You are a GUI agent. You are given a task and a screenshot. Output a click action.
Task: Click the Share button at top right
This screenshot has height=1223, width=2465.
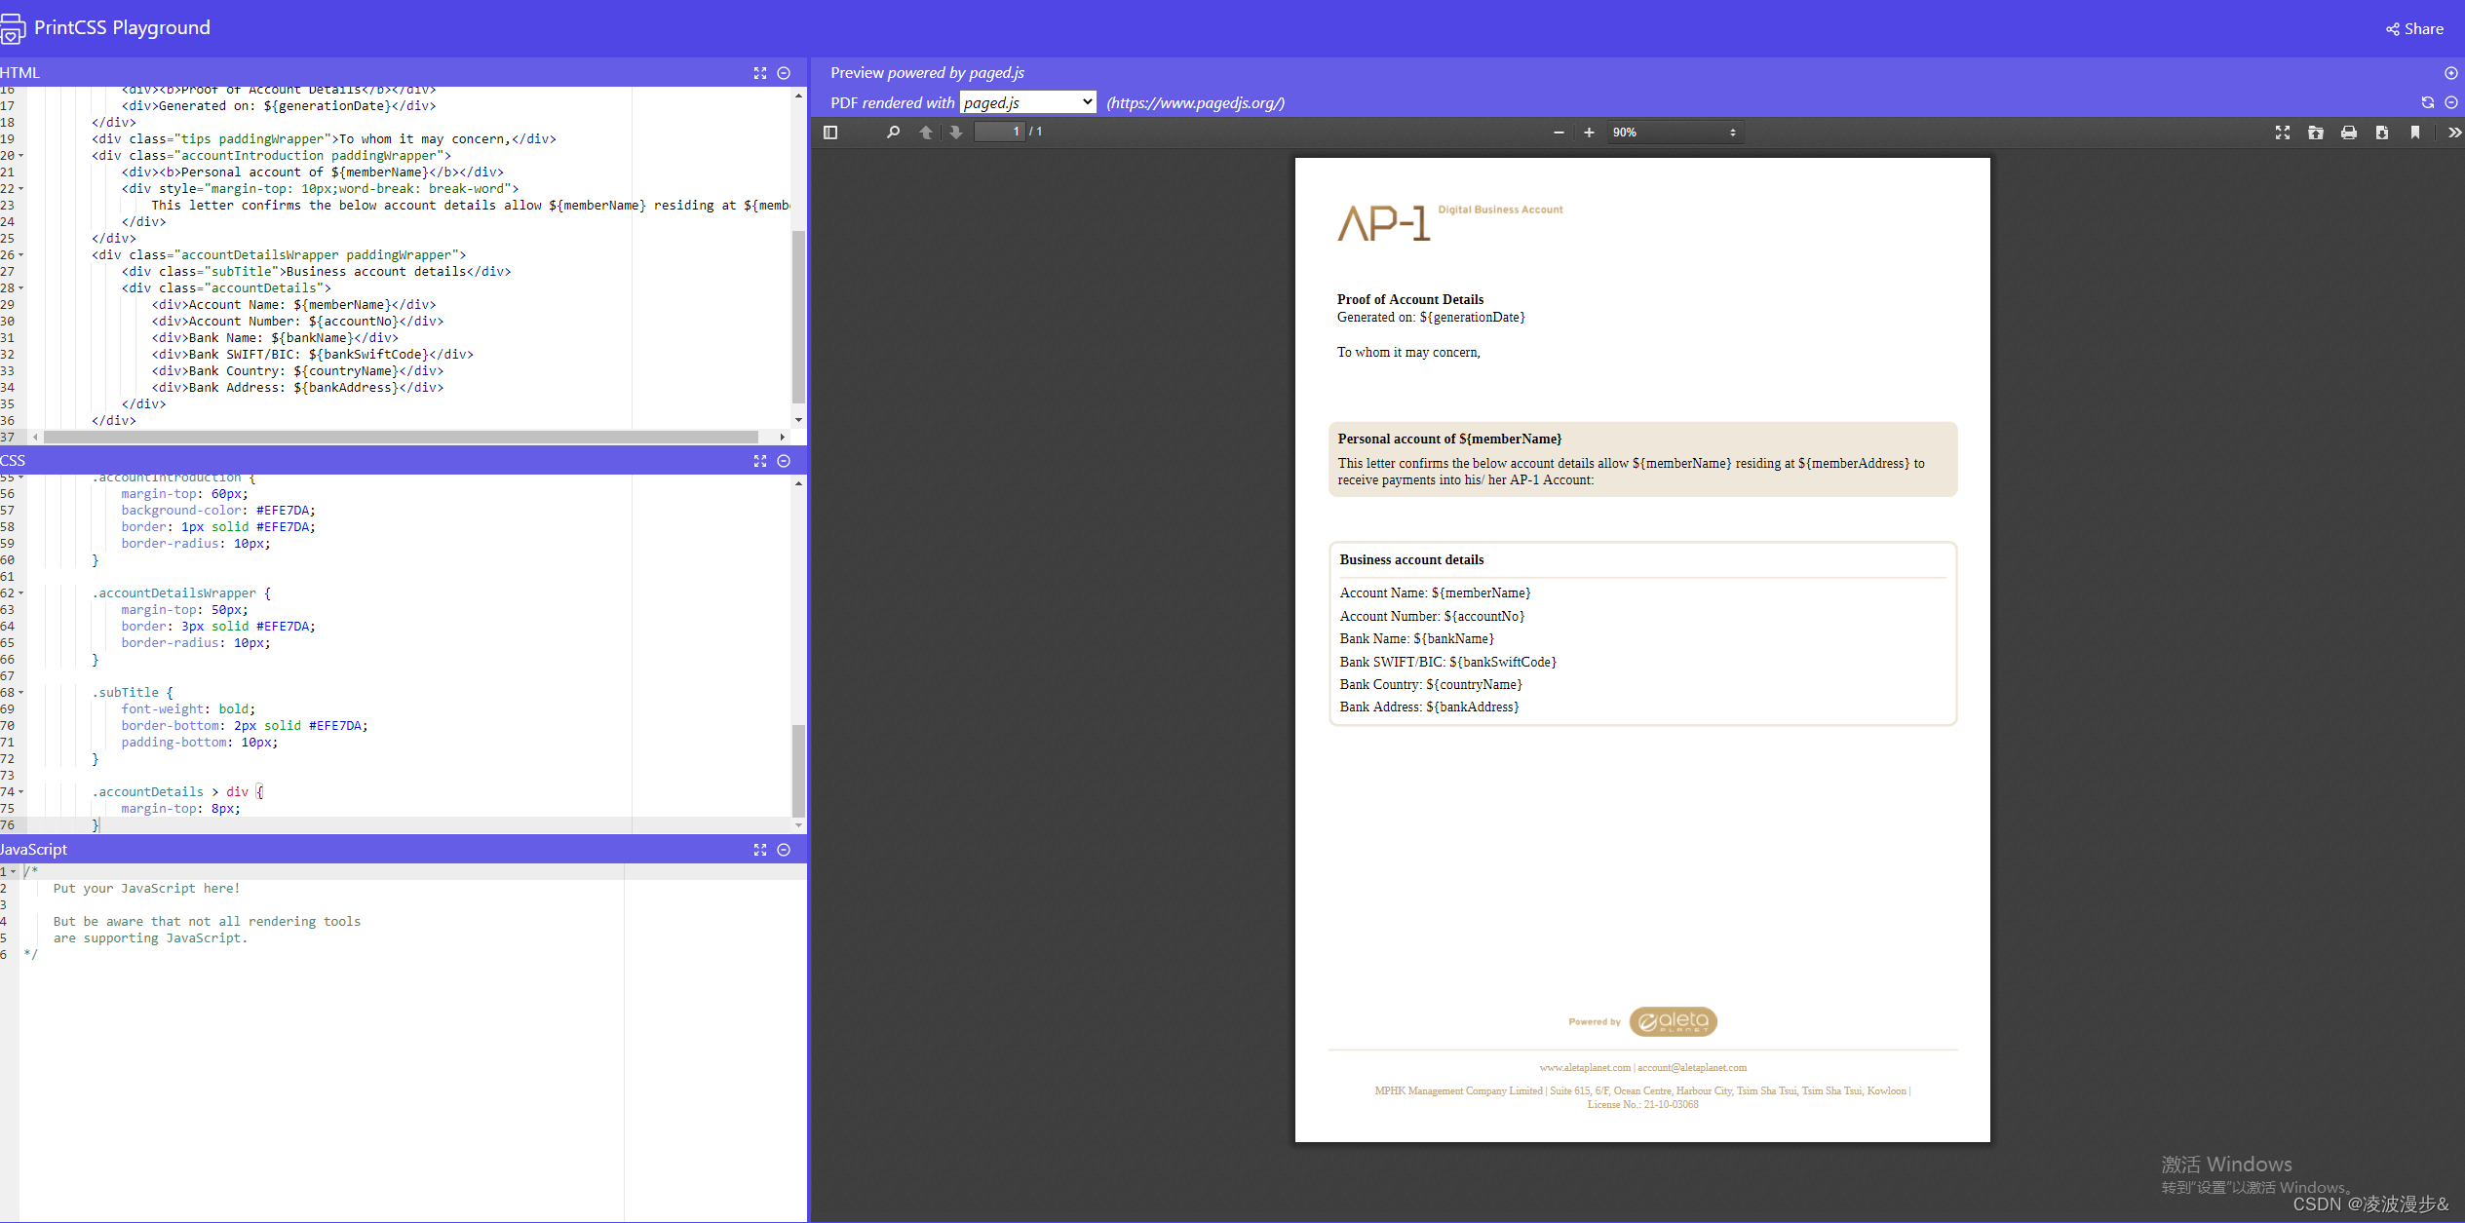[x=2414, y=28]
